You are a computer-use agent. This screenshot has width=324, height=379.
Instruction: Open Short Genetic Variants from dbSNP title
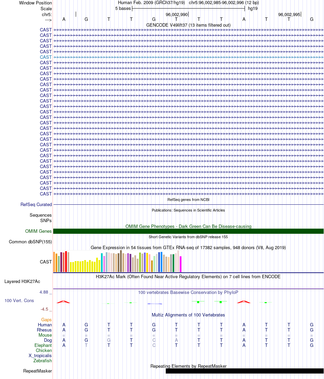[x=188, y=237]
